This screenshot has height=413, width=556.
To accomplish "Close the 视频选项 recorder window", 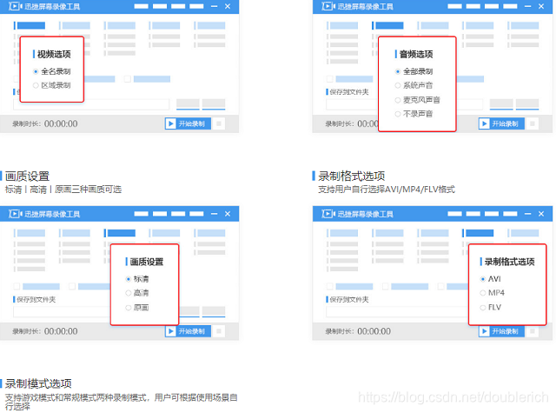I will pyautogui.click(x=228, y=6).
